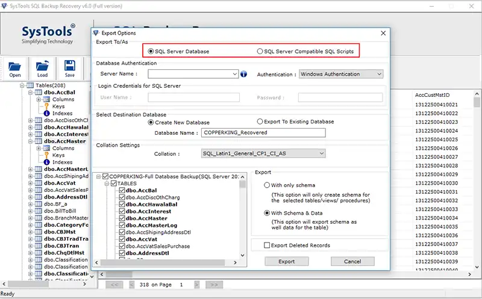The image size is (482, 299).
Task: Click the Export button
Action: (x=287, y=262)
